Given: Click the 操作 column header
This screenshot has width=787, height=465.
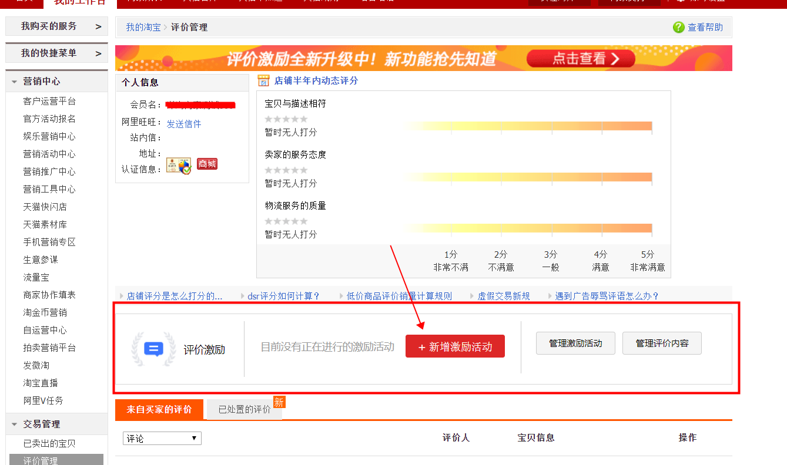Looking at the screenshot, I should coord(688,438).
